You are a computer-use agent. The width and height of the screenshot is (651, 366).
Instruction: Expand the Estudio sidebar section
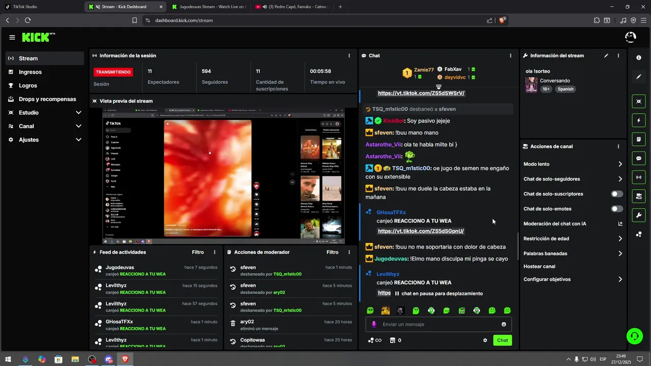[x=78, y=112]
